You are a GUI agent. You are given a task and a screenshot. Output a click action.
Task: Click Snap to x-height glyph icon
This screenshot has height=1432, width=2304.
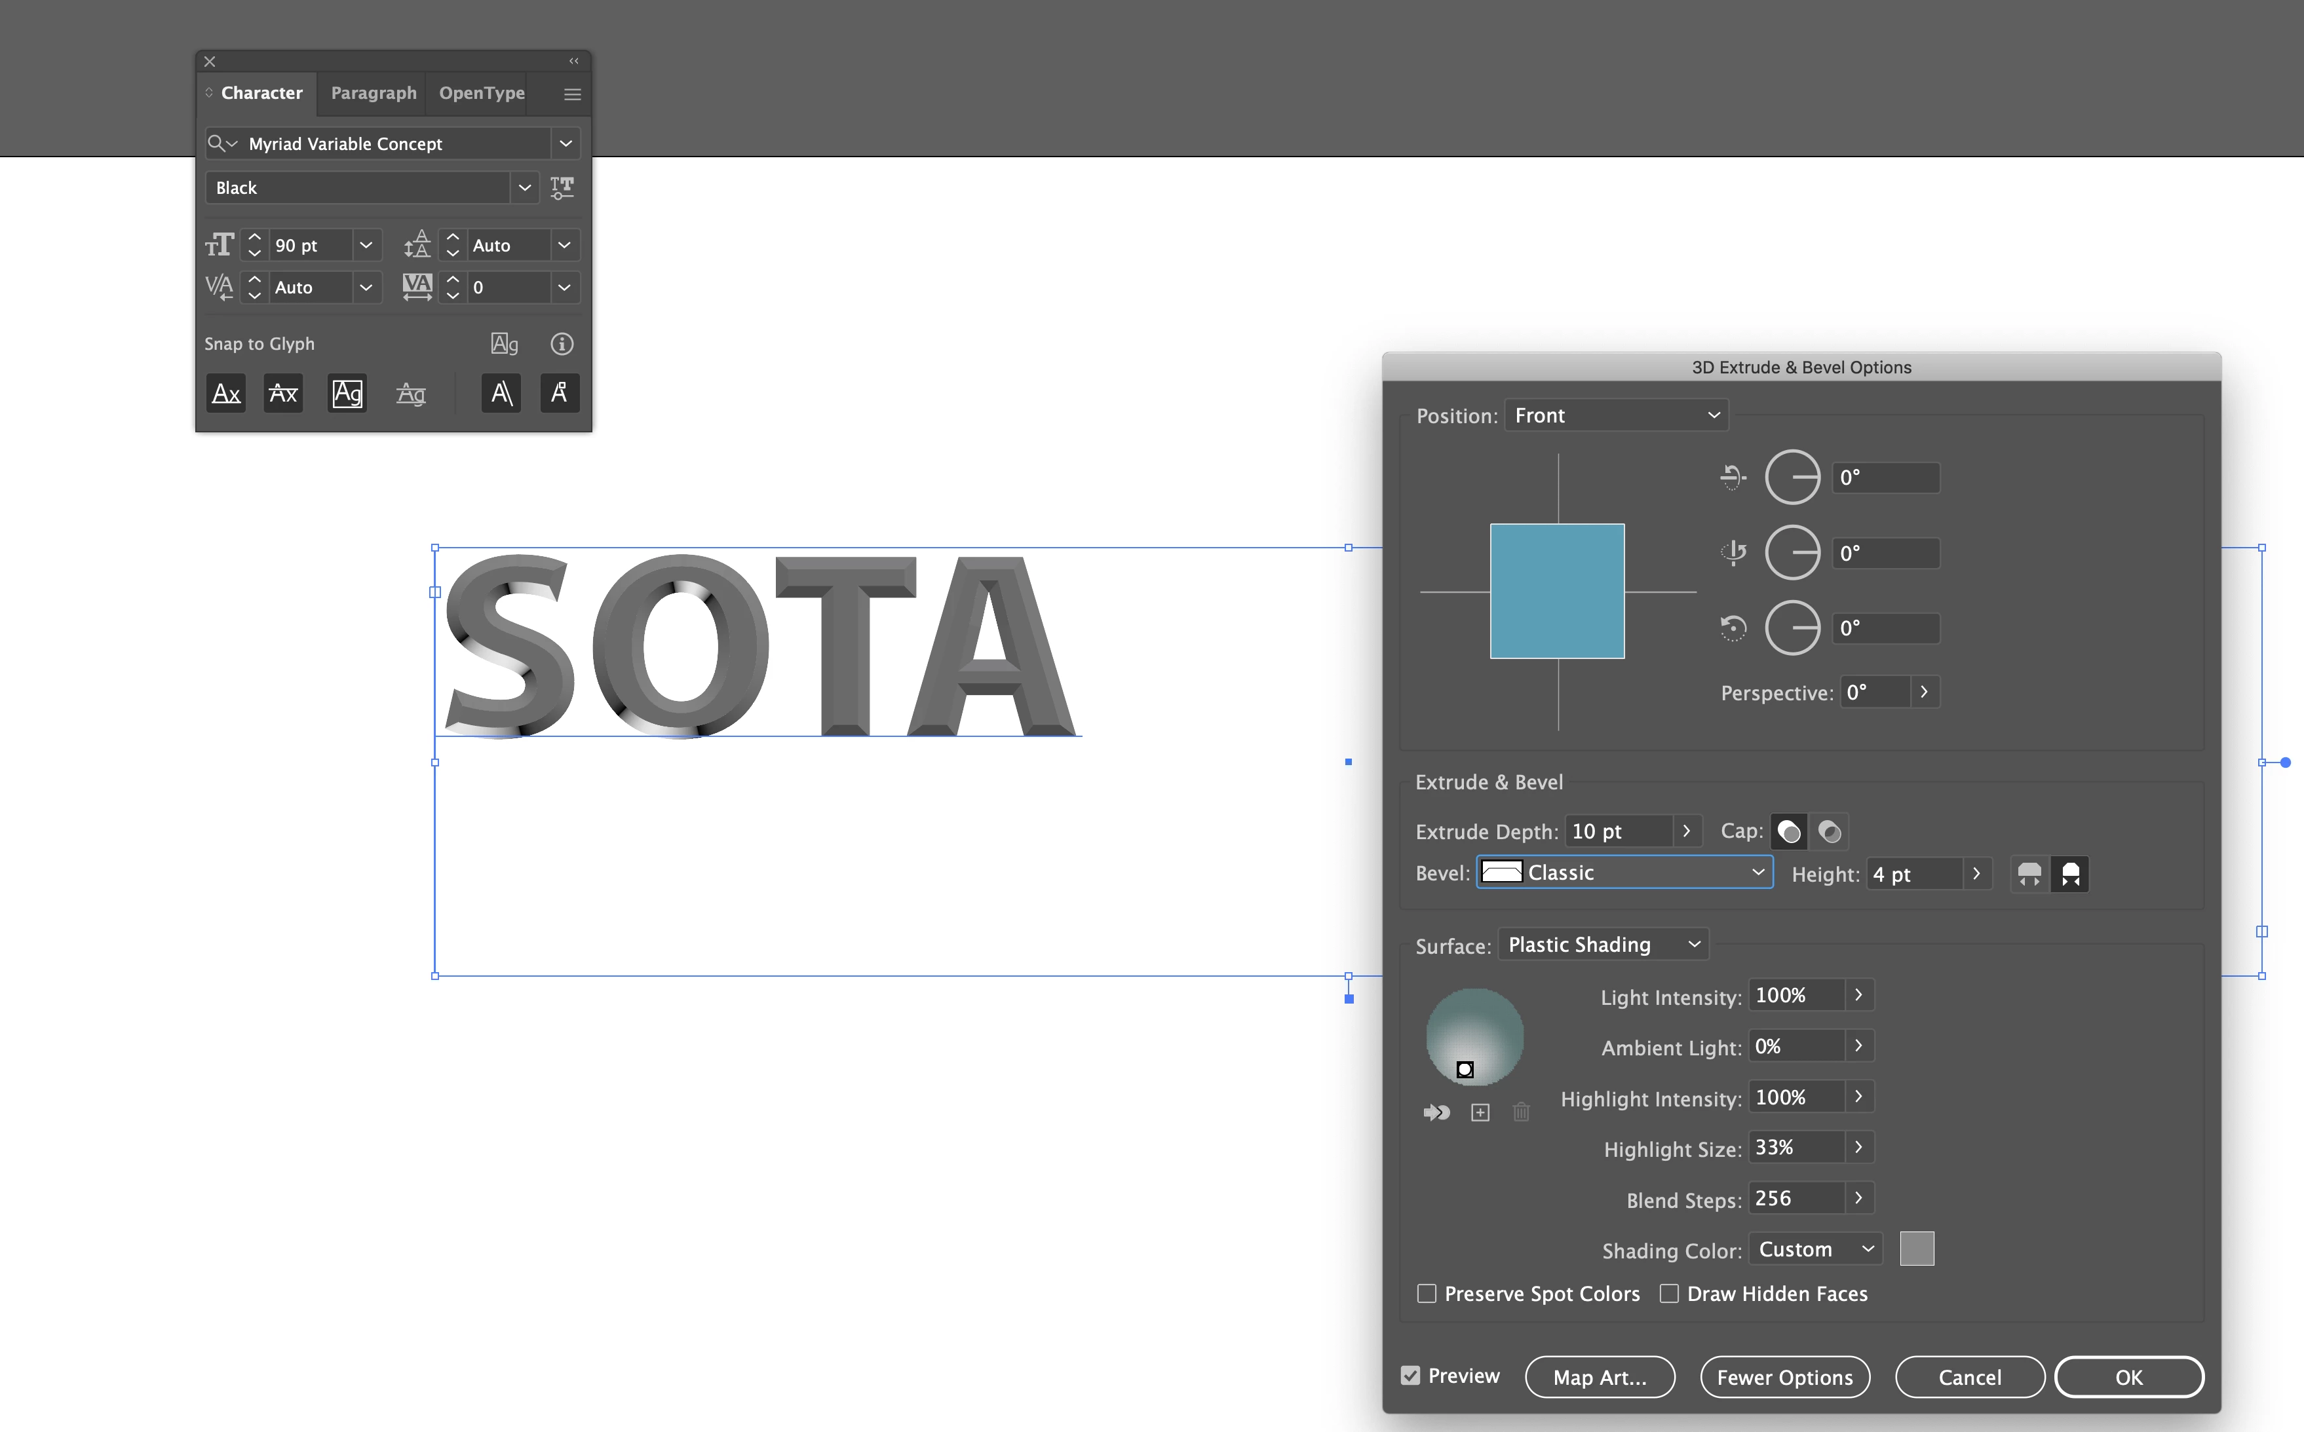click(x=283, y=393)
